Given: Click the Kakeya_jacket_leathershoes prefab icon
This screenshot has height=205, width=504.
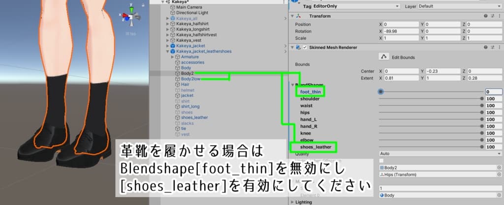Looking at the screenshot, I should point(173,51).
